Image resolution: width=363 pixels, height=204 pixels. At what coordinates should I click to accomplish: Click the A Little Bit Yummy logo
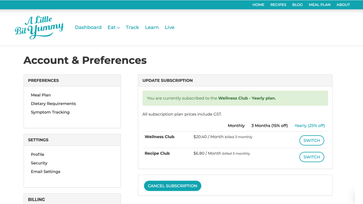[39, 27]
